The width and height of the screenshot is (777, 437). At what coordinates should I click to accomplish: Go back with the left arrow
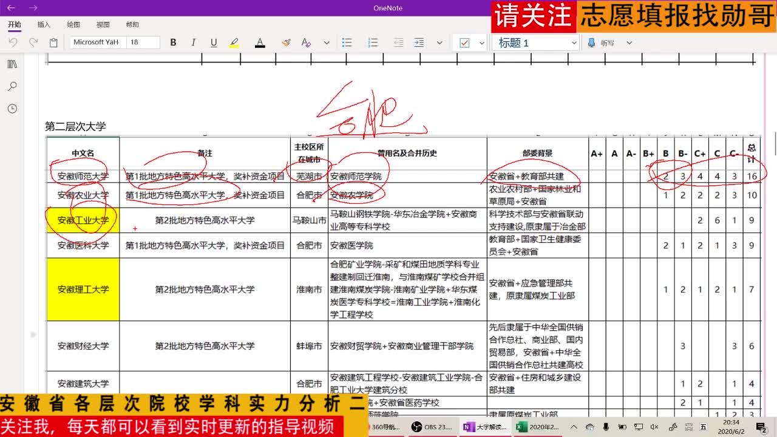pos(11,8)
